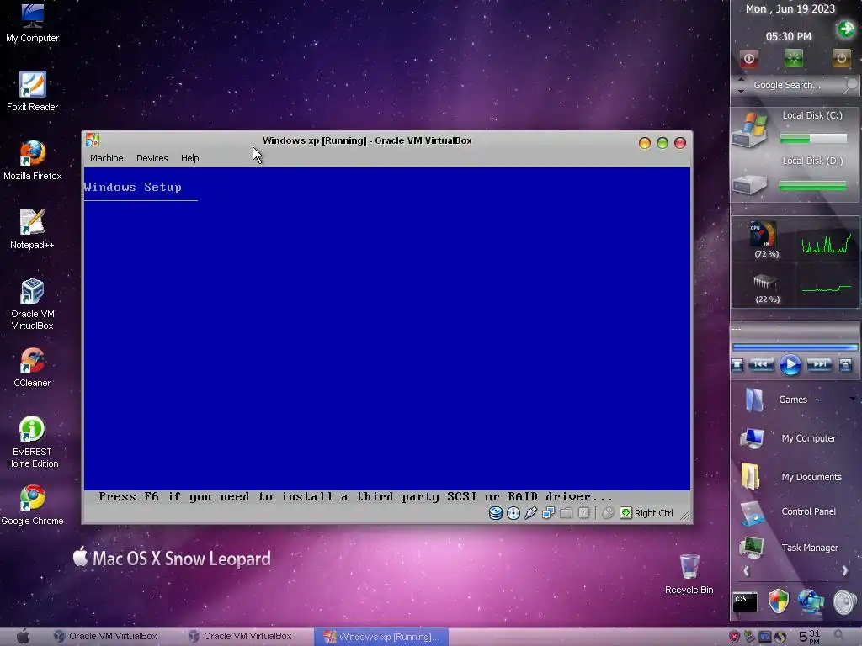The width and height of the screenshot is (862, 646).
Task: Open Control Panel from sidebar
Action: tap(789, 512)
